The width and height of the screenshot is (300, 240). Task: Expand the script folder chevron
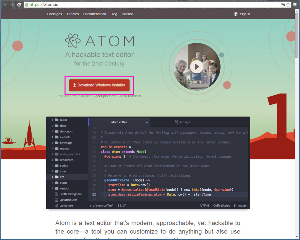click(53, 166)
